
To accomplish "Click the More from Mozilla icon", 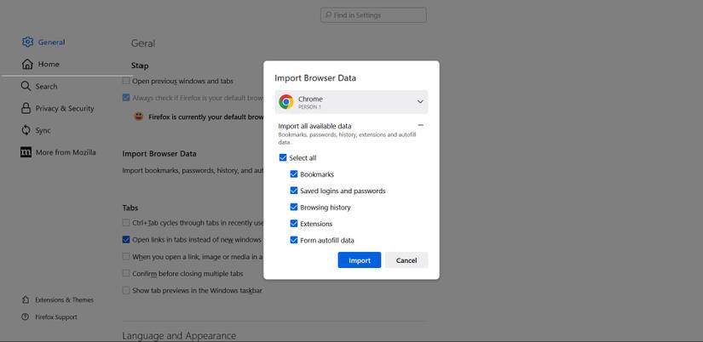I will [27, 152].
